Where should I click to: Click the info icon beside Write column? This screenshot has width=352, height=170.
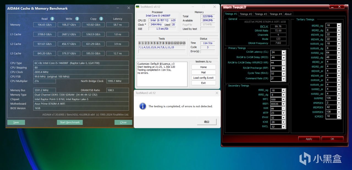click(x=77, y=19)
